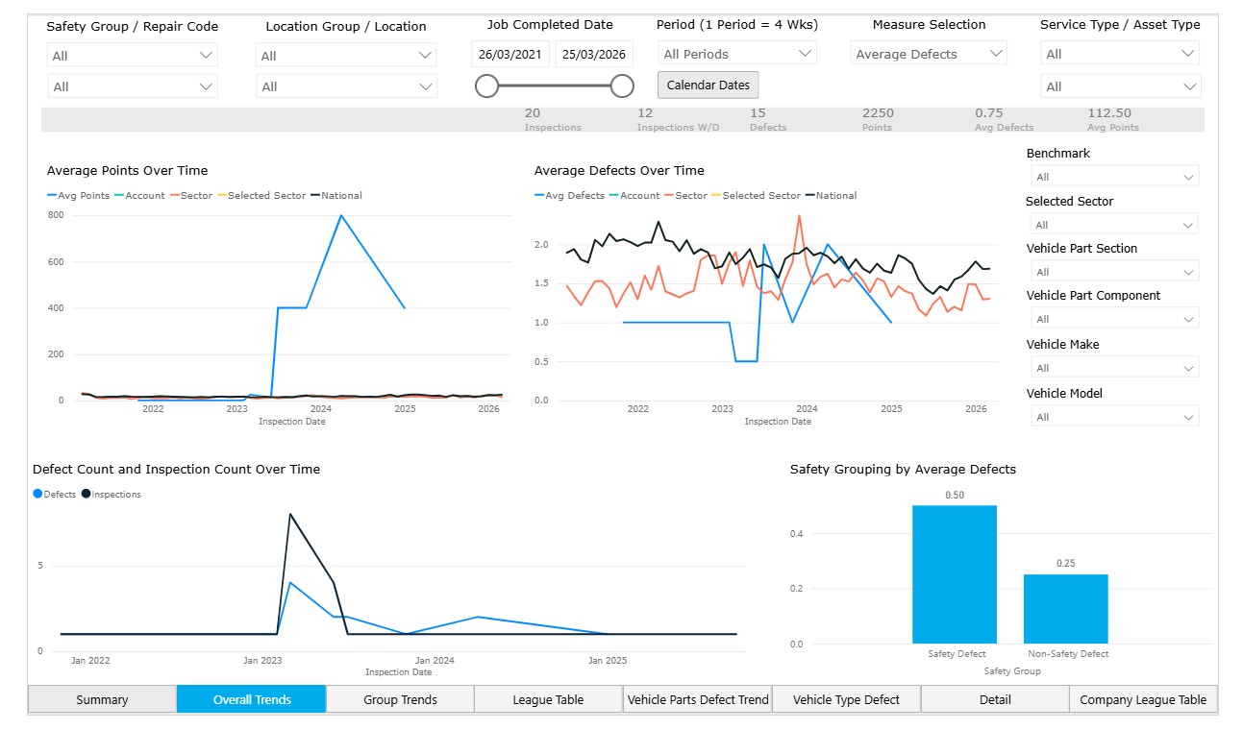Click Sector legend in Average Defects chart
The height and width of the screenshot is (730, 1243).
(684, 196)
